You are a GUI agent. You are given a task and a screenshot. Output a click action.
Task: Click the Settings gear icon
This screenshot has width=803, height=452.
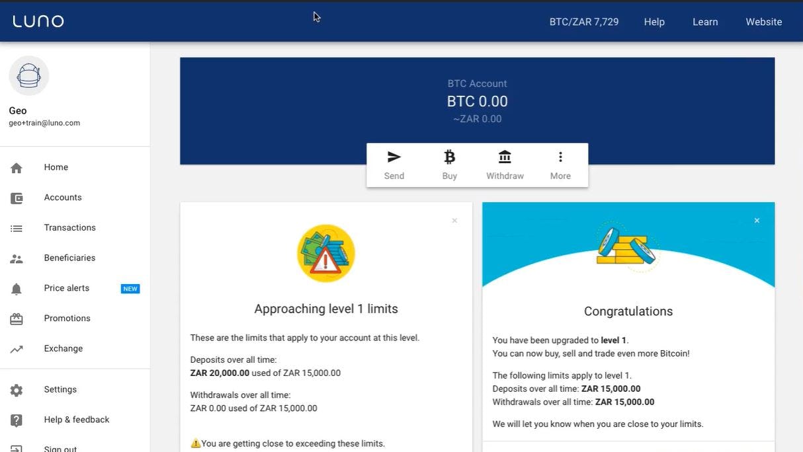click(x=16, y=389)
